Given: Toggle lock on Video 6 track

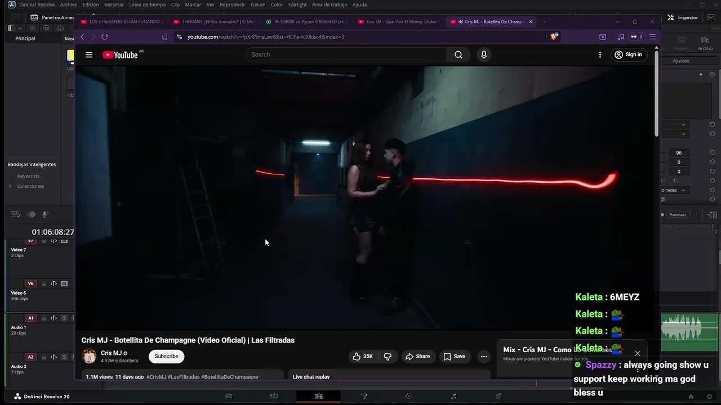Looking at the screenshot, I should click(x=44, y=283).
